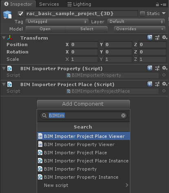Viewport: 169px width, 193px height.
Task: Click the Search header bar
Action: tap(83, 127)
